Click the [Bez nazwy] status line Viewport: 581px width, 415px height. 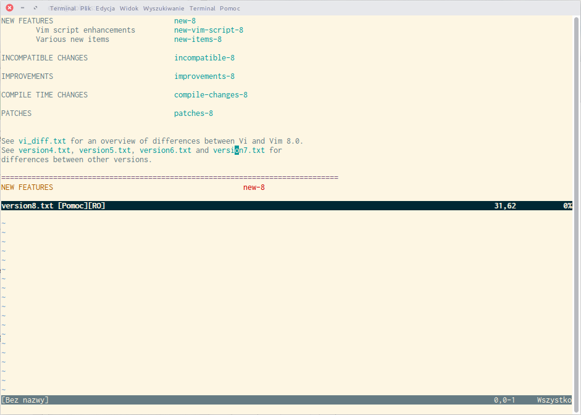286,400
